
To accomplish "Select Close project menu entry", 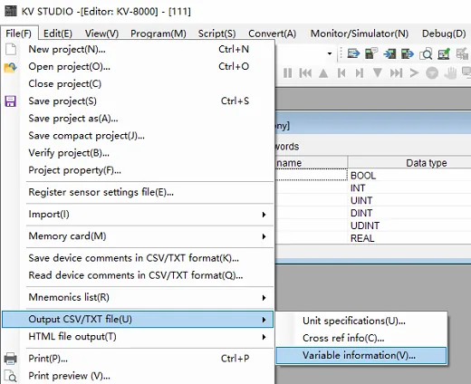I will pyautogui.click(x=138, y=83).
